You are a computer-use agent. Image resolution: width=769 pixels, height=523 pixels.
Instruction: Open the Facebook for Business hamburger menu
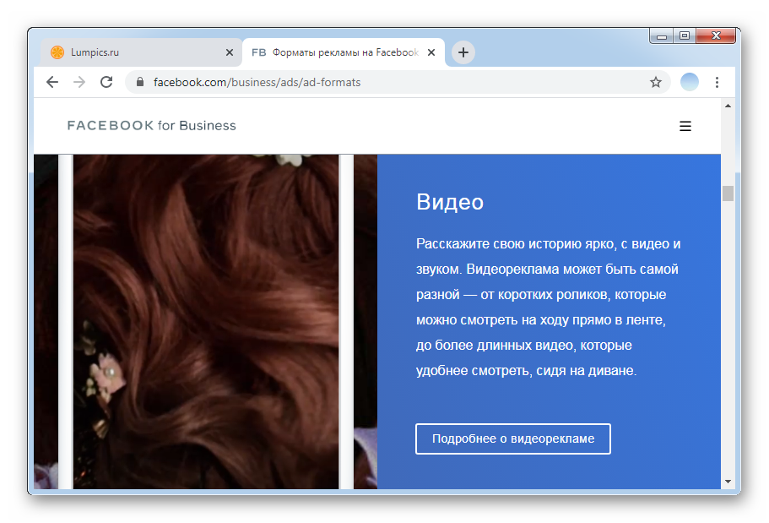coord(685,126)
